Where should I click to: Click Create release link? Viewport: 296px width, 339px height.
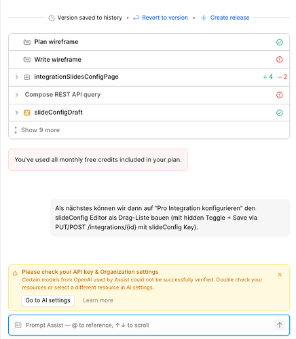coord(225,18)
